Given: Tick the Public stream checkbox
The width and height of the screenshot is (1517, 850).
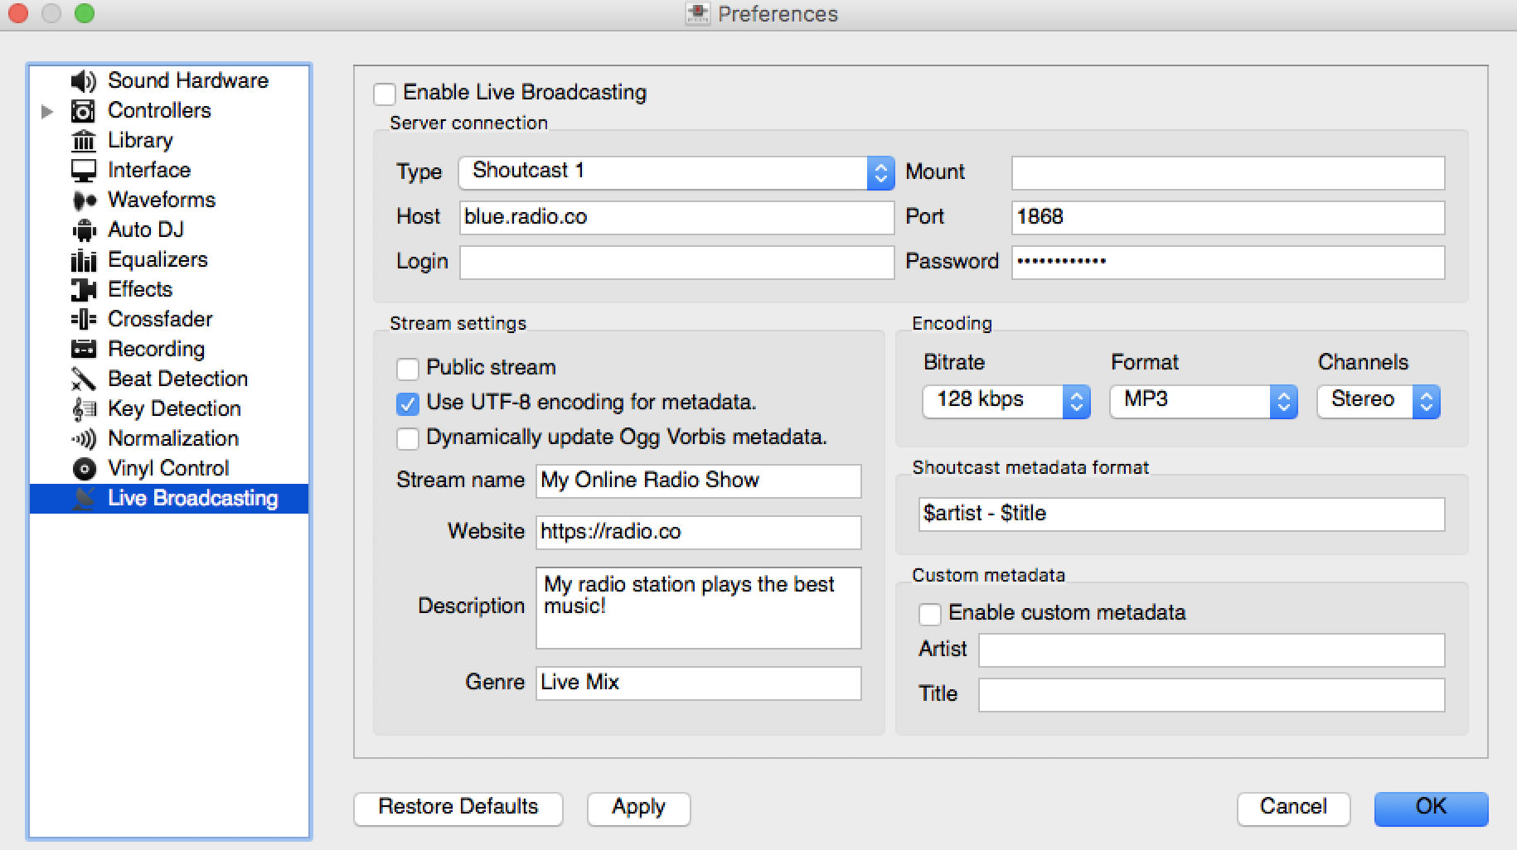Looking at the screenshot, I should pyautogui.click(x=407, y=369).
